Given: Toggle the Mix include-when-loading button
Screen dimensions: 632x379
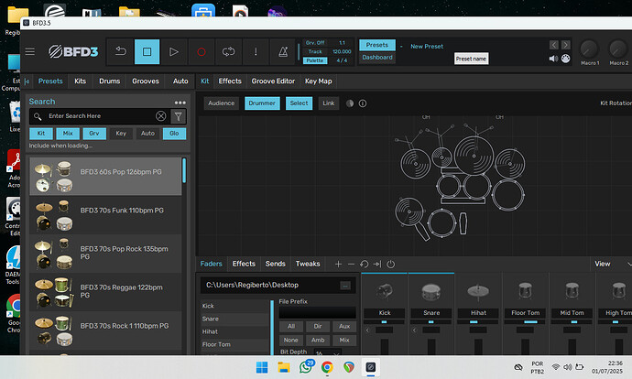Looking at the screenshot, I should (x=68, y=134).
